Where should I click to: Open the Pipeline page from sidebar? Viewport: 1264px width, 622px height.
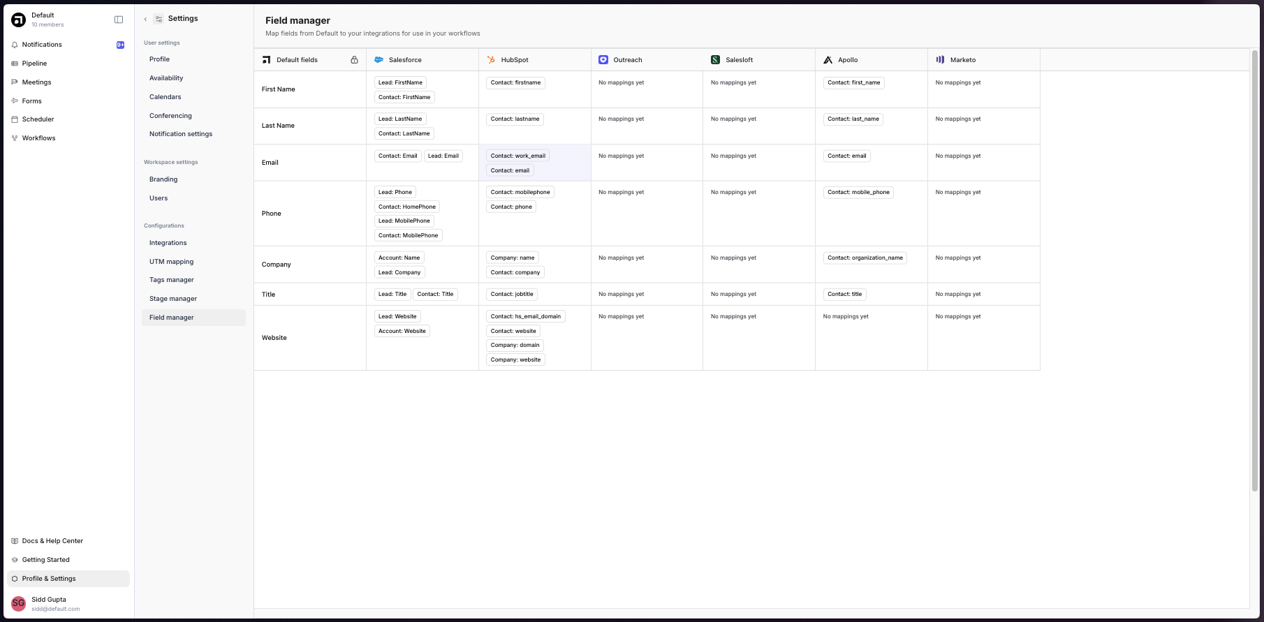click(x=68, y=64)
